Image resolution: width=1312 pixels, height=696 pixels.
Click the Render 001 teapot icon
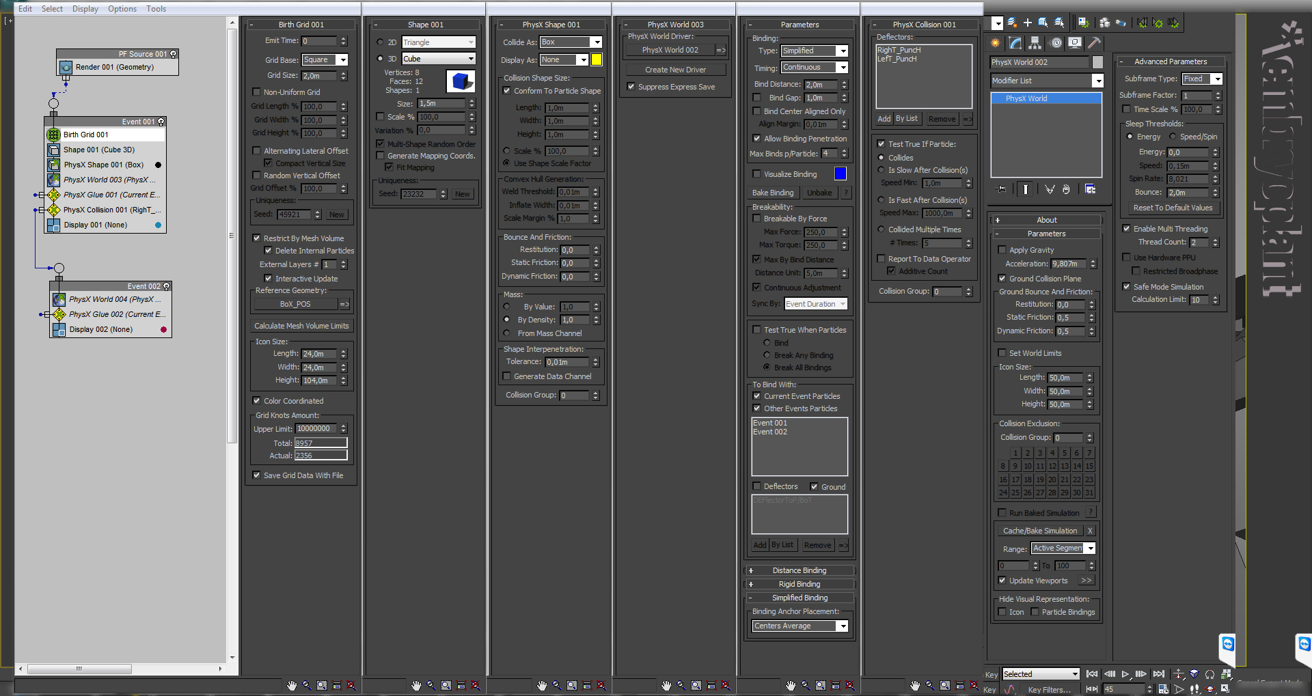point(66,68)
